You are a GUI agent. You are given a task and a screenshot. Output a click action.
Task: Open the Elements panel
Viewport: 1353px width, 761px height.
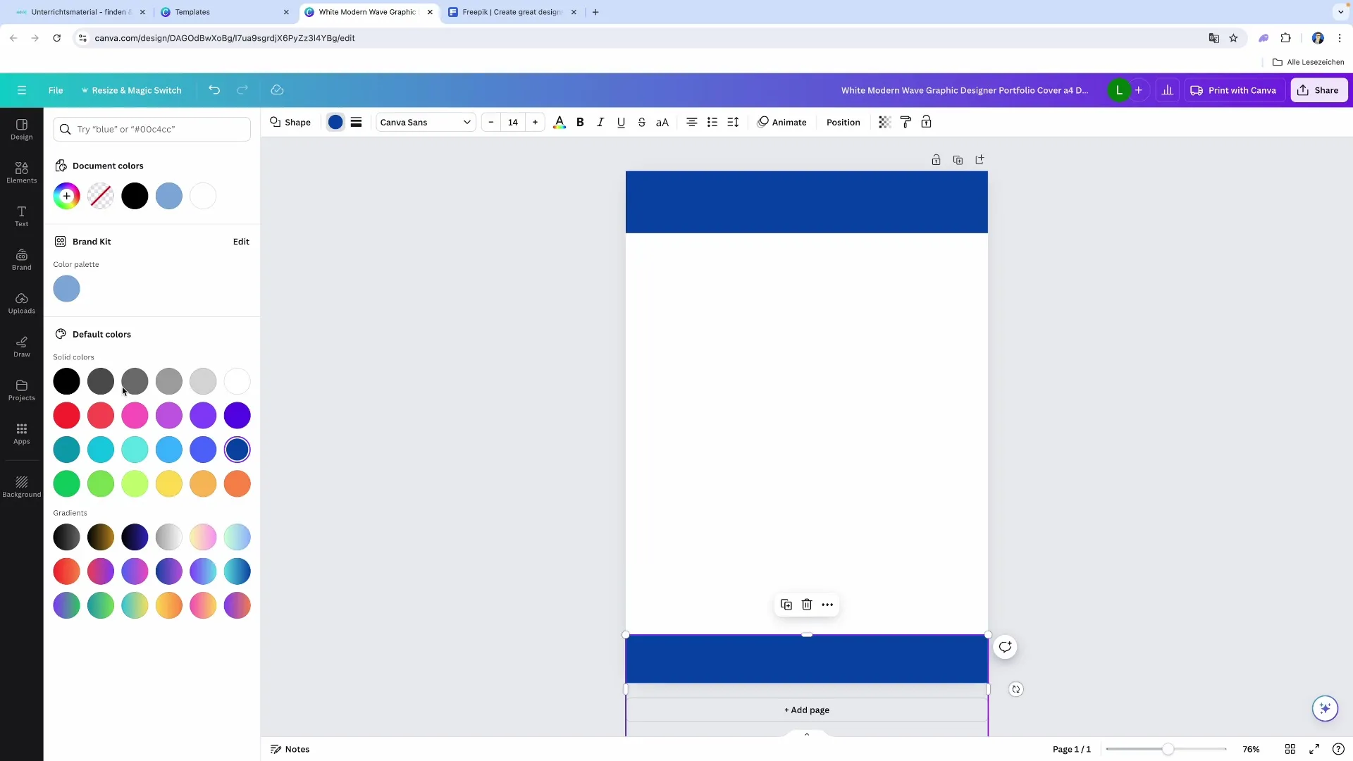(x=21, y=171)
